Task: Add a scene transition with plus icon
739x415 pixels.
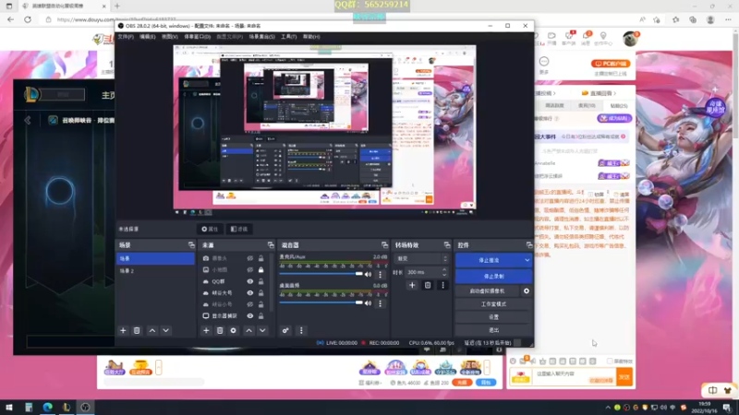Action: point(412,285)
